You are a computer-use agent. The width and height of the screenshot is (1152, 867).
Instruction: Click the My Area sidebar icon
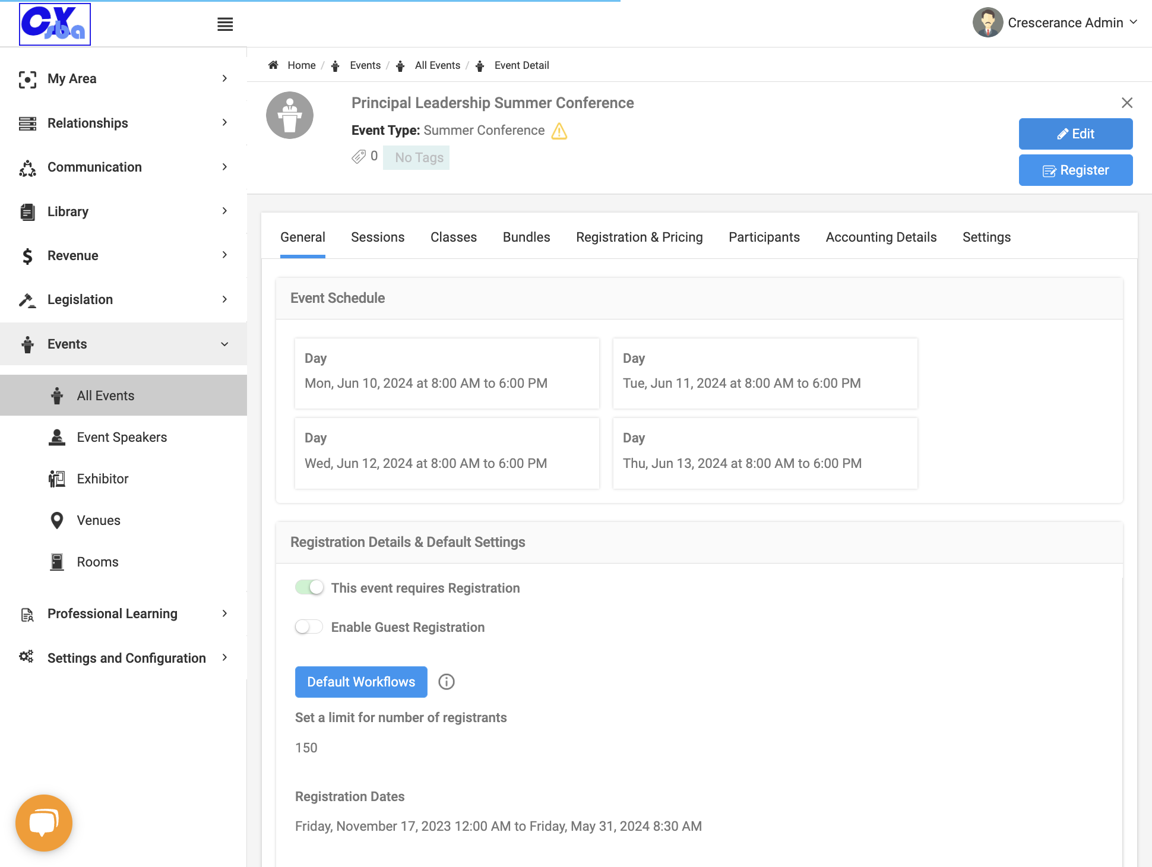point(27,79)
